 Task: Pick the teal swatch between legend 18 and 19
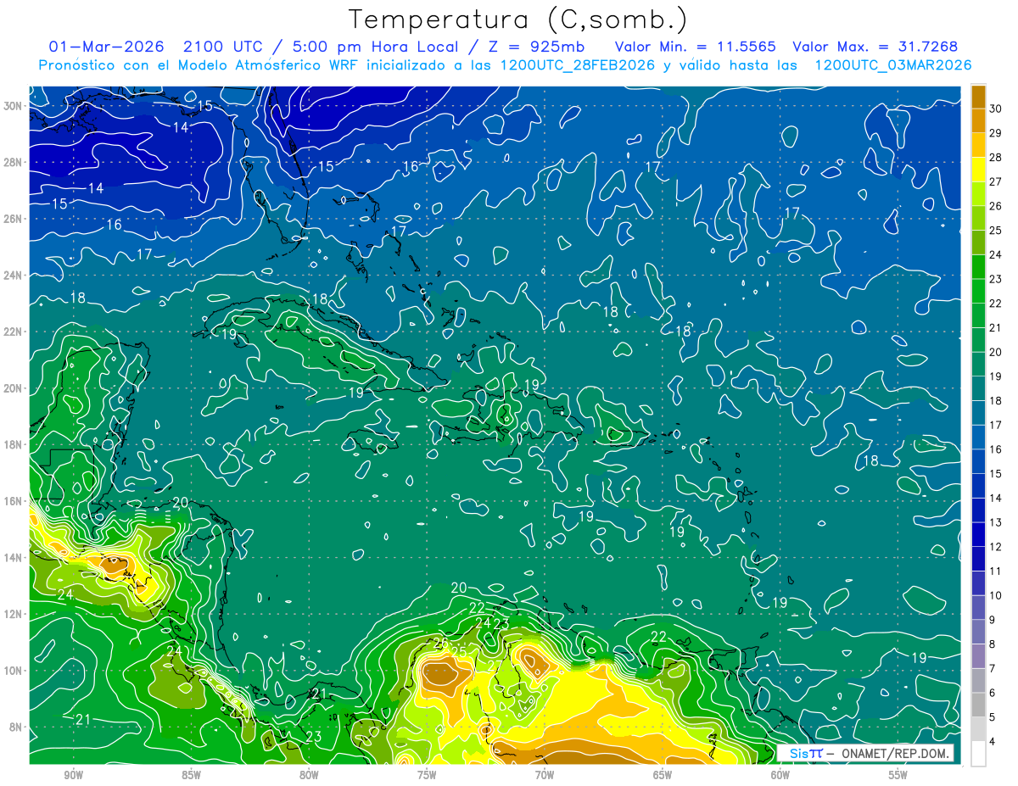[x=978, y=388]
